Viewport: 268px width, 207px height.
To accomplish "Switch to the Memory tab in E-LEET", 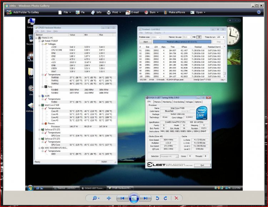I will pyautogui.click(x=158, y=102).
